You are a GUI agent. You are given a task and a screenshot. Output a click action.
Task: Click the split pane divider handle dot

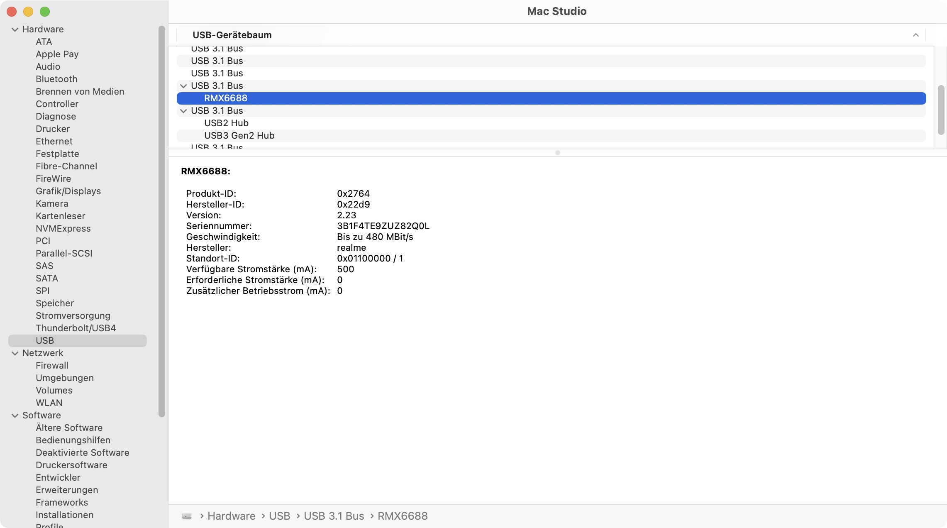(558, 153)
